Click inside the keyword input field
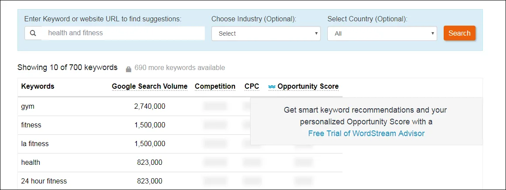The width and height of the screenshot is (506, 190). point(123,33)
